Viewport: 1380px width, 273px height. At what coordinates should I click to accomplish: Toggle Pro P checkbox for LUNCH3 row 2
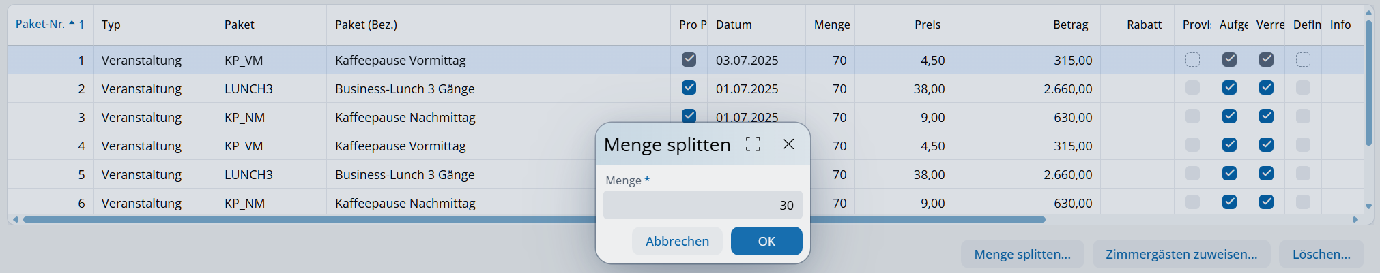(x=689, y=88)
